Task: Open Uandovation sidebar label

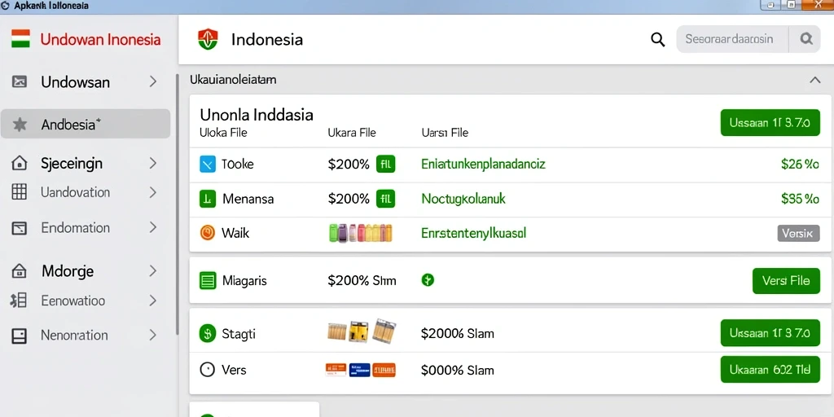Action: [x=76, y=192]
